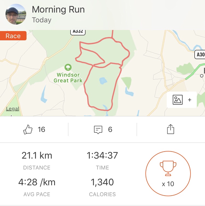Select the 1:34:37 time stat
This screenshot has width=205, height=206.
tap(102, 156)
